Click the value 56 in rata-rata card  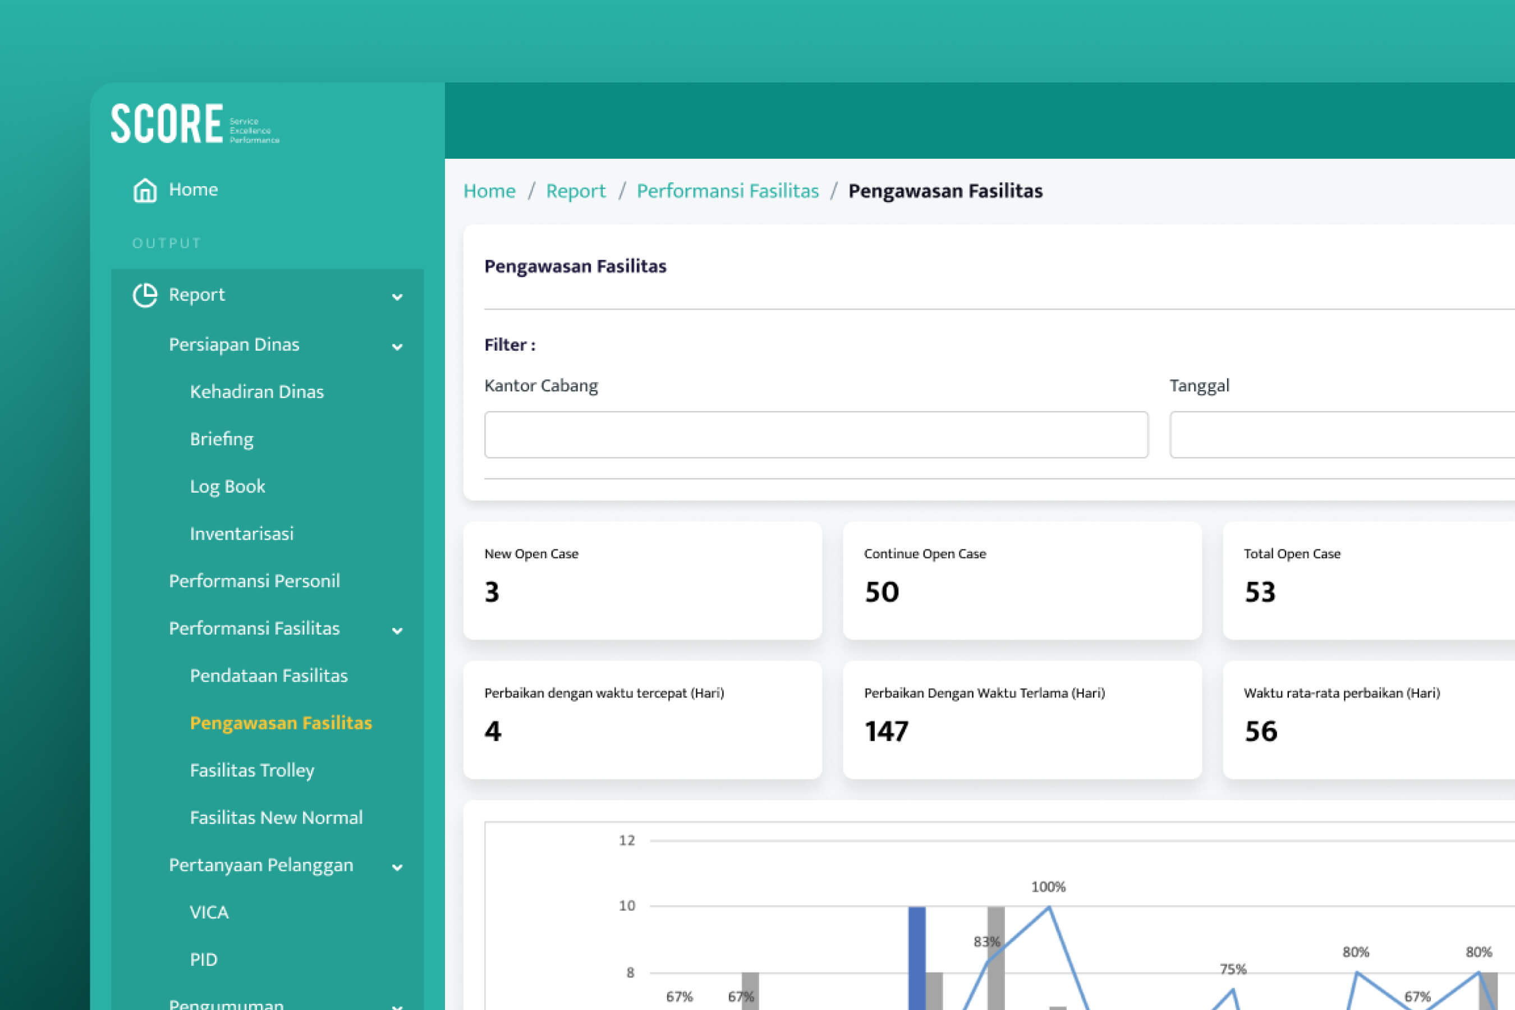1261,731
